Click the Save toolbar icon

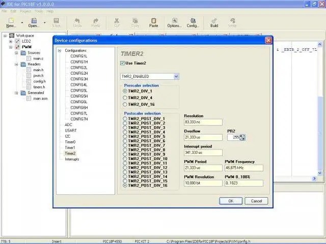57,20
